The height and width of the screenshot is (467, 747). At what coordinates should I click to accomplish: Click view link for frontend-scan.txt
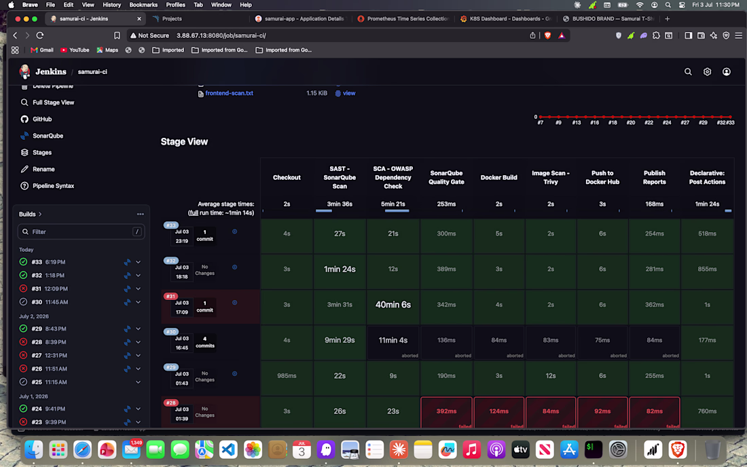349,93
